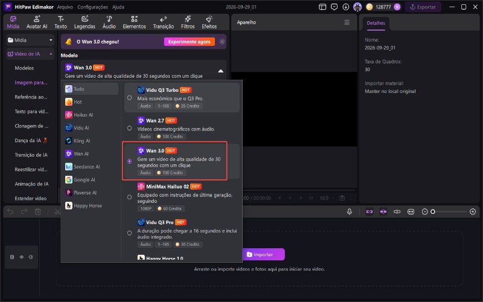Open the Avatar AI tab
The image size is (483, 302).
pyautogui.click(x=37, y=22)
